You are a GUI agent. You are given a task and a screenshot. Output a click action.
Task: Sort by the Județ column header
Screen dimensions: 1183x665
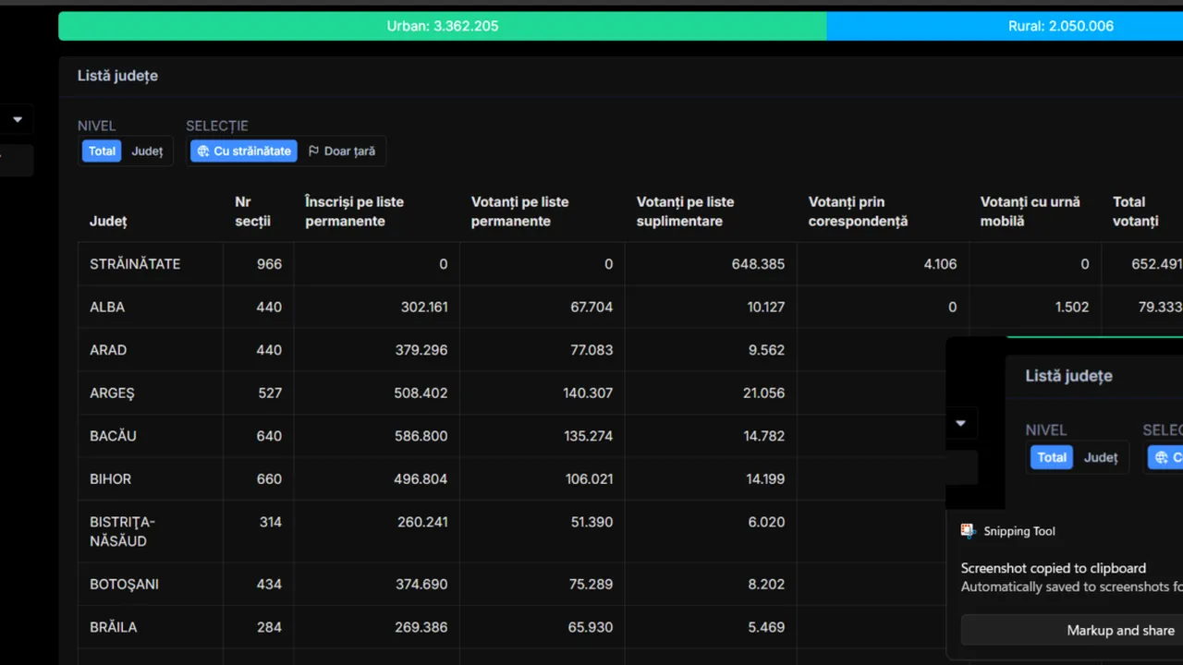coord(108,222)
